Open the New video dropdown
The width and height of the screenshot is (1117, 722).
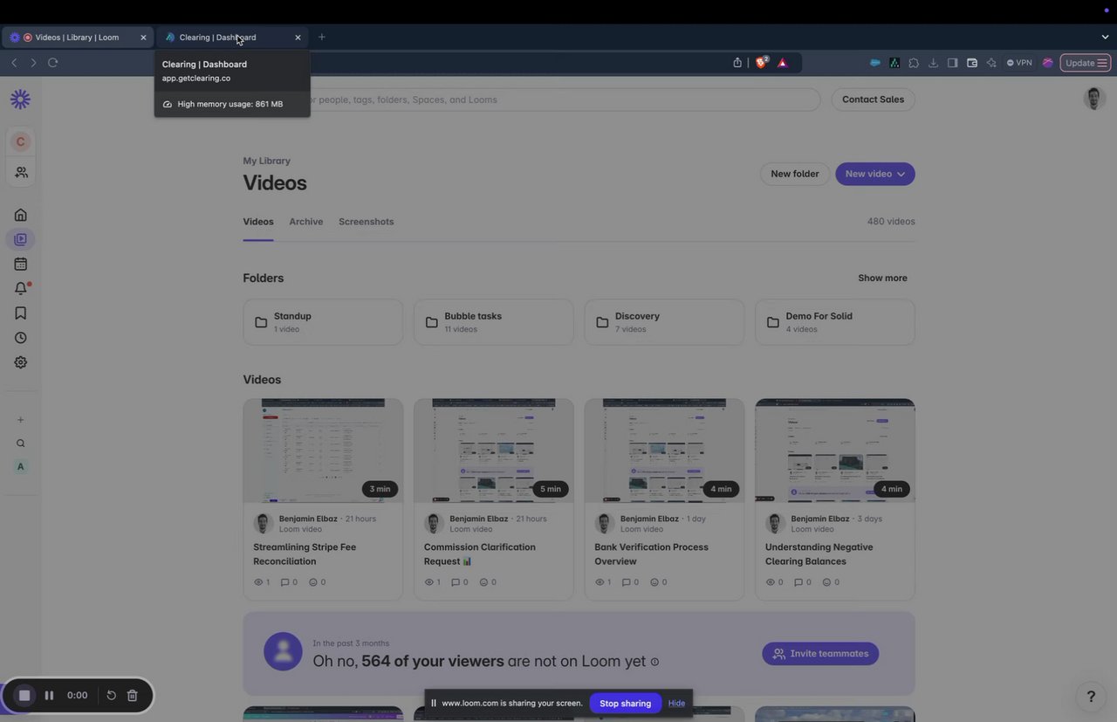point(875,174)
